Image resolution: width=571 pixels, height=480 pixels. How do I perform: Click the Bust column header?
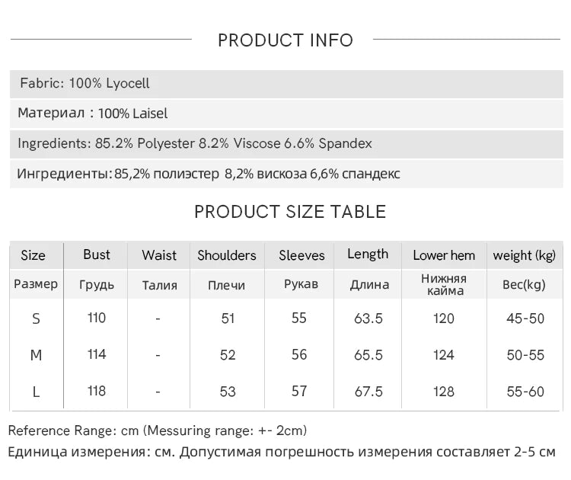(96, 254)
